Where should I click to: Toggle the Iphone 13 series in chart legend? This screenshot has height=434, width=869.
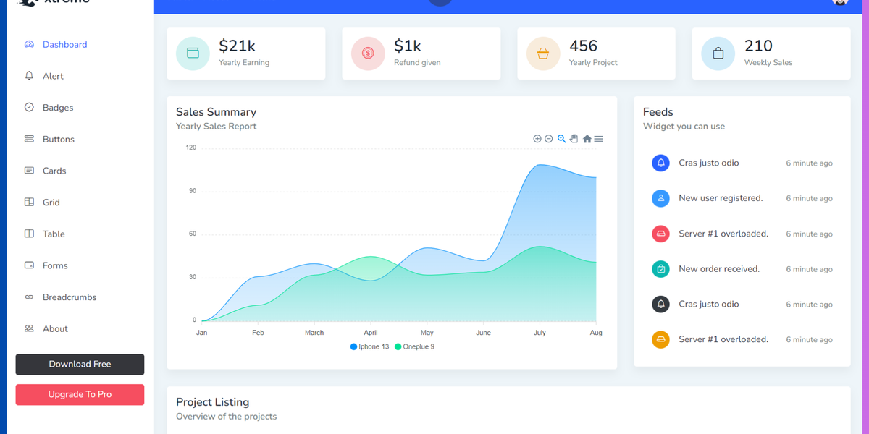pyautogui.click(x=369, y=346)
